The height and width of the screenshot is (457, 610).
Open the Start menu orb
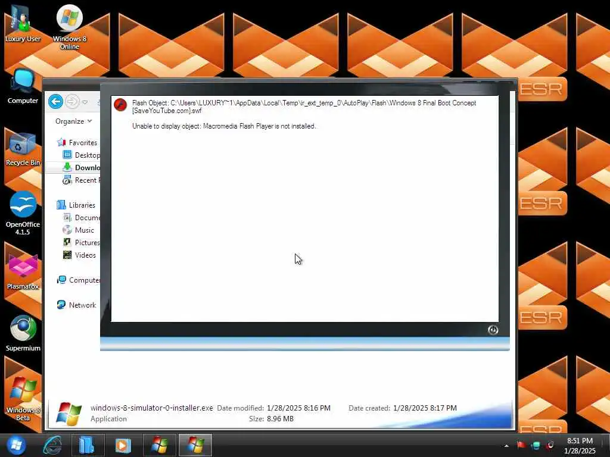tap(16, 445)
